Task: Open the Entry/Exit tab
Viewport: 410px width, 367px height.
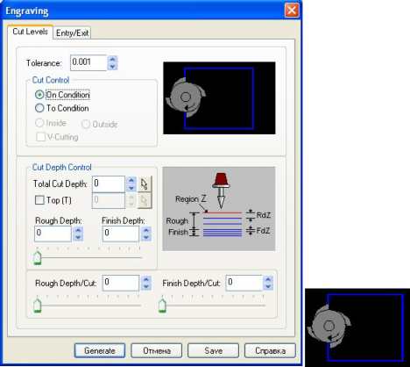Action: point(72,32)
